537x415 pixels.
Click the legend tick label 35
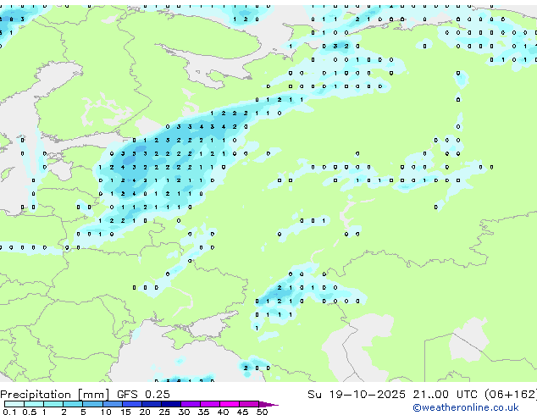pyautogui.click(x=203, y=412)
